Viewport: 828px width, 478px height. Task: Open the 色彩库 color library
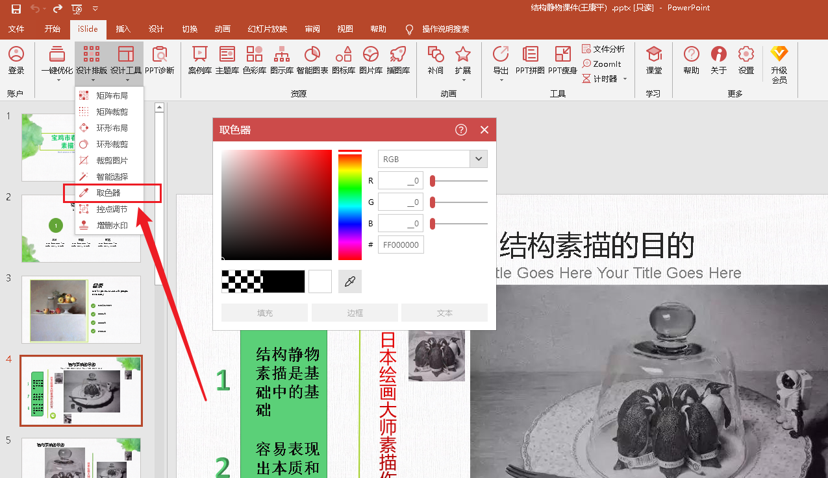[255, 60]
